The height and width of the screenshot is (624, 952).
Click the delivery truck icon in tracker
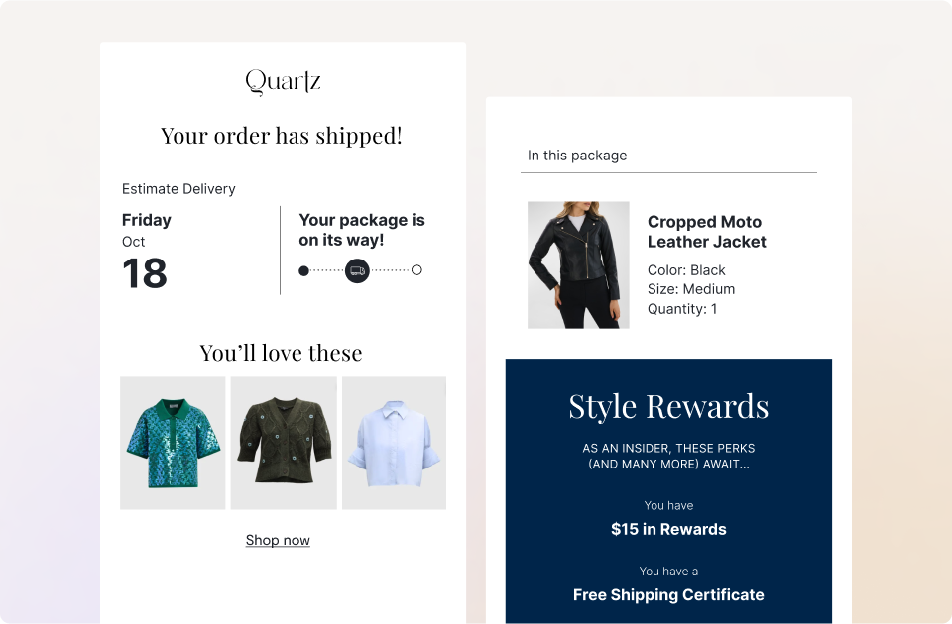coord(357,270)
